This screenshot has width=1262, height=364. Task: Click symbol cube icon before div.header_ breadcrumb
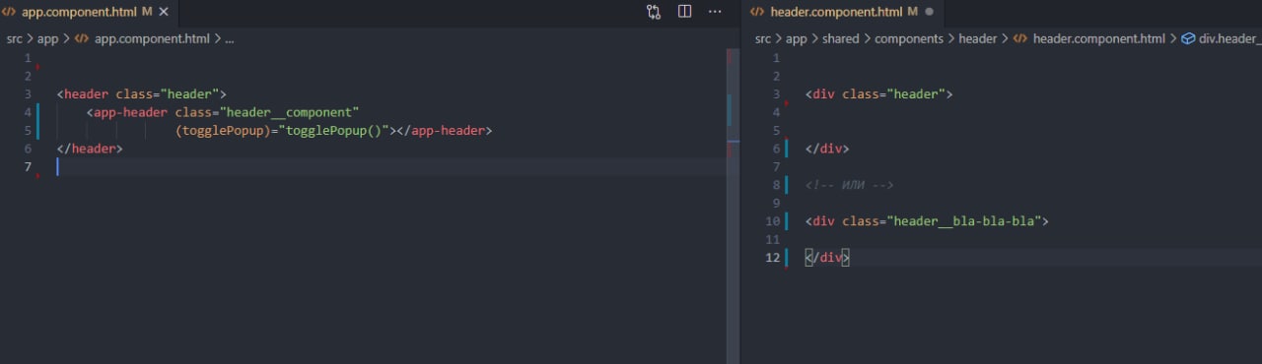tap(1188, 39)
